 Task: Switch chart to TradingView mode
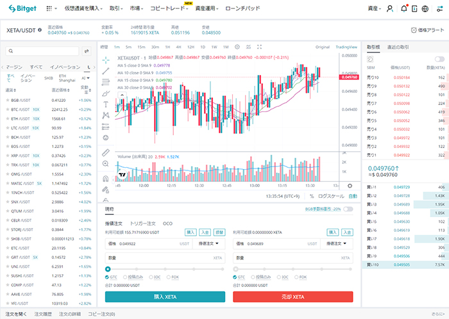346,47
